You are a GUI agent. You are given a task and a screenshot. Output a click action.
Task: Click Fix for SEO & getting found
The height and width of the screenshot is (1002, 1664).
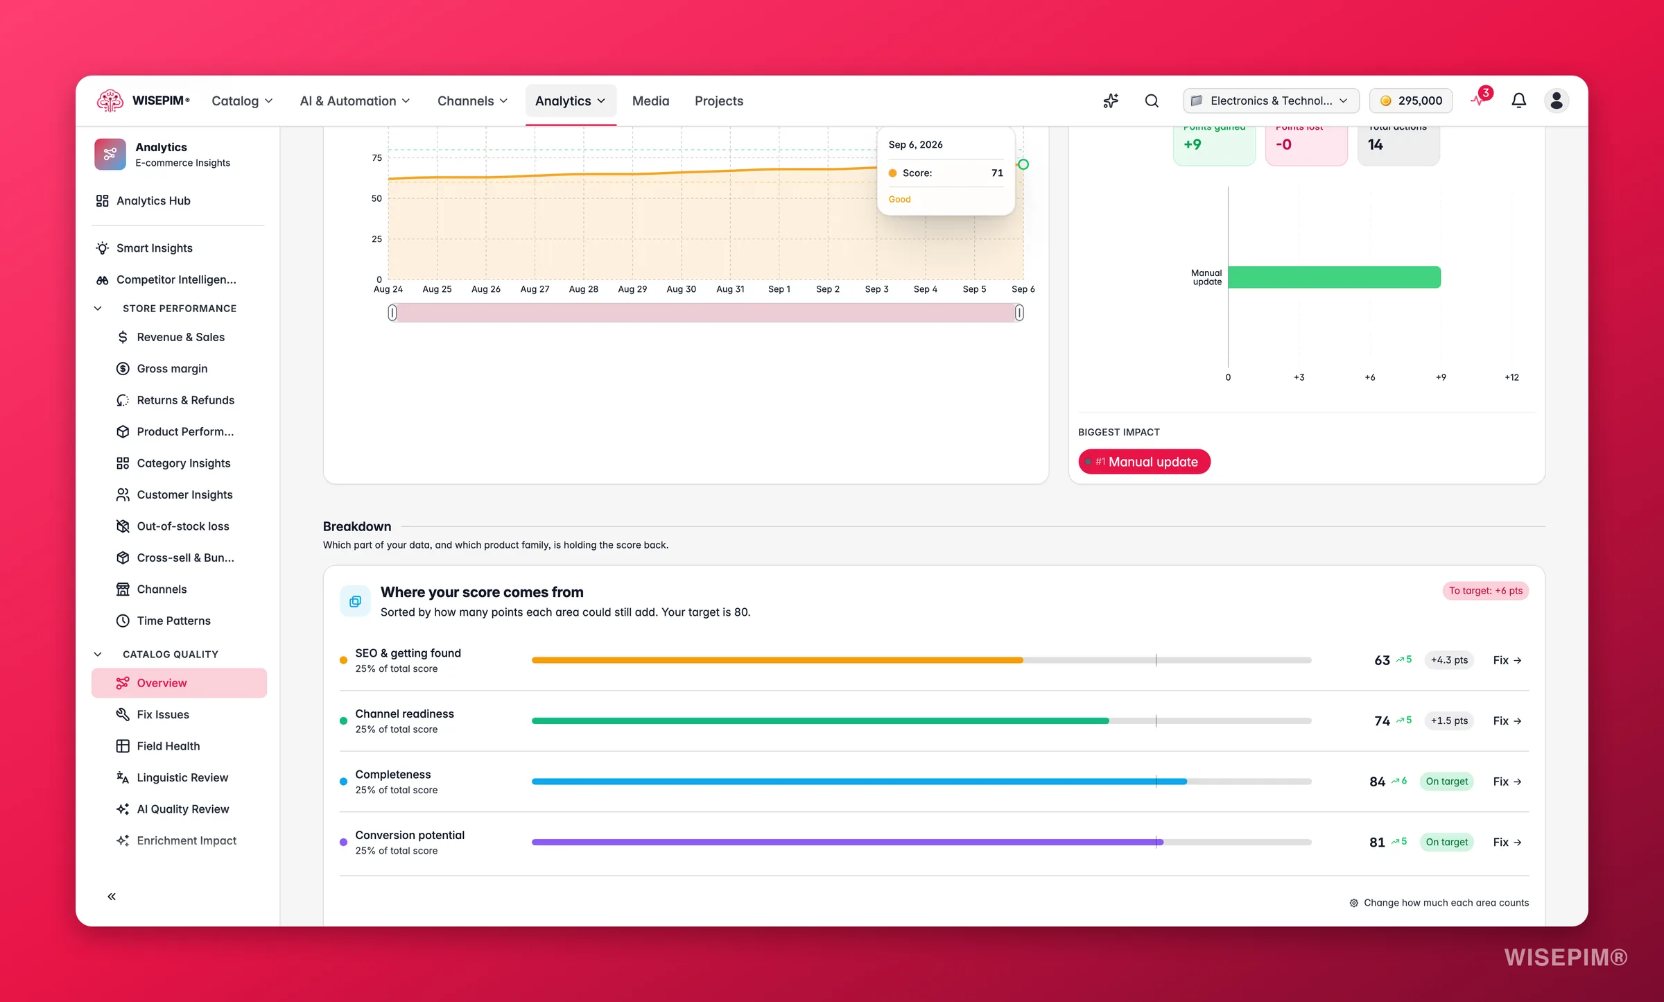pos(1507,660)
